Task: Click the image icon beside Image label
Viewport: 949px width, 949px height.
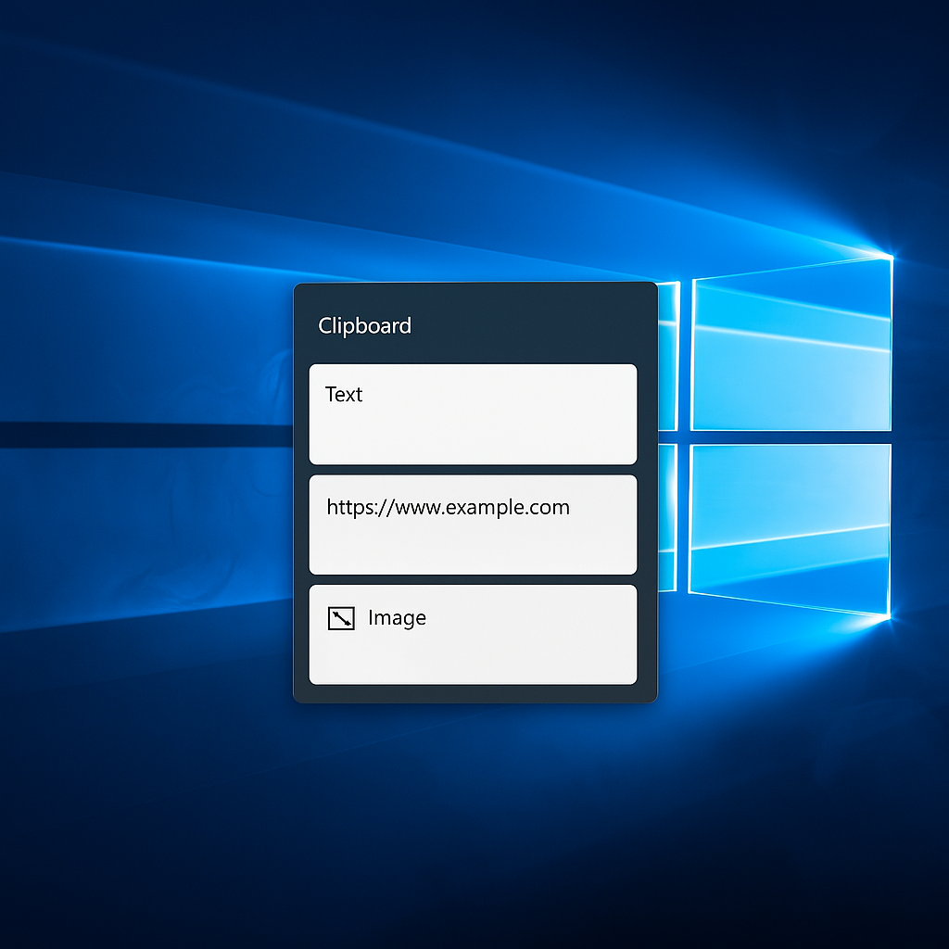Action: point(341,618)
